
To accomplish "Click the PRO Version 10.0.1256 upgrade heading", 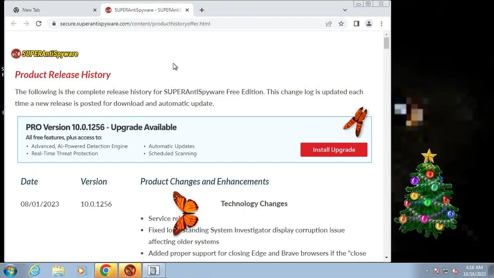I will point(101,127).
